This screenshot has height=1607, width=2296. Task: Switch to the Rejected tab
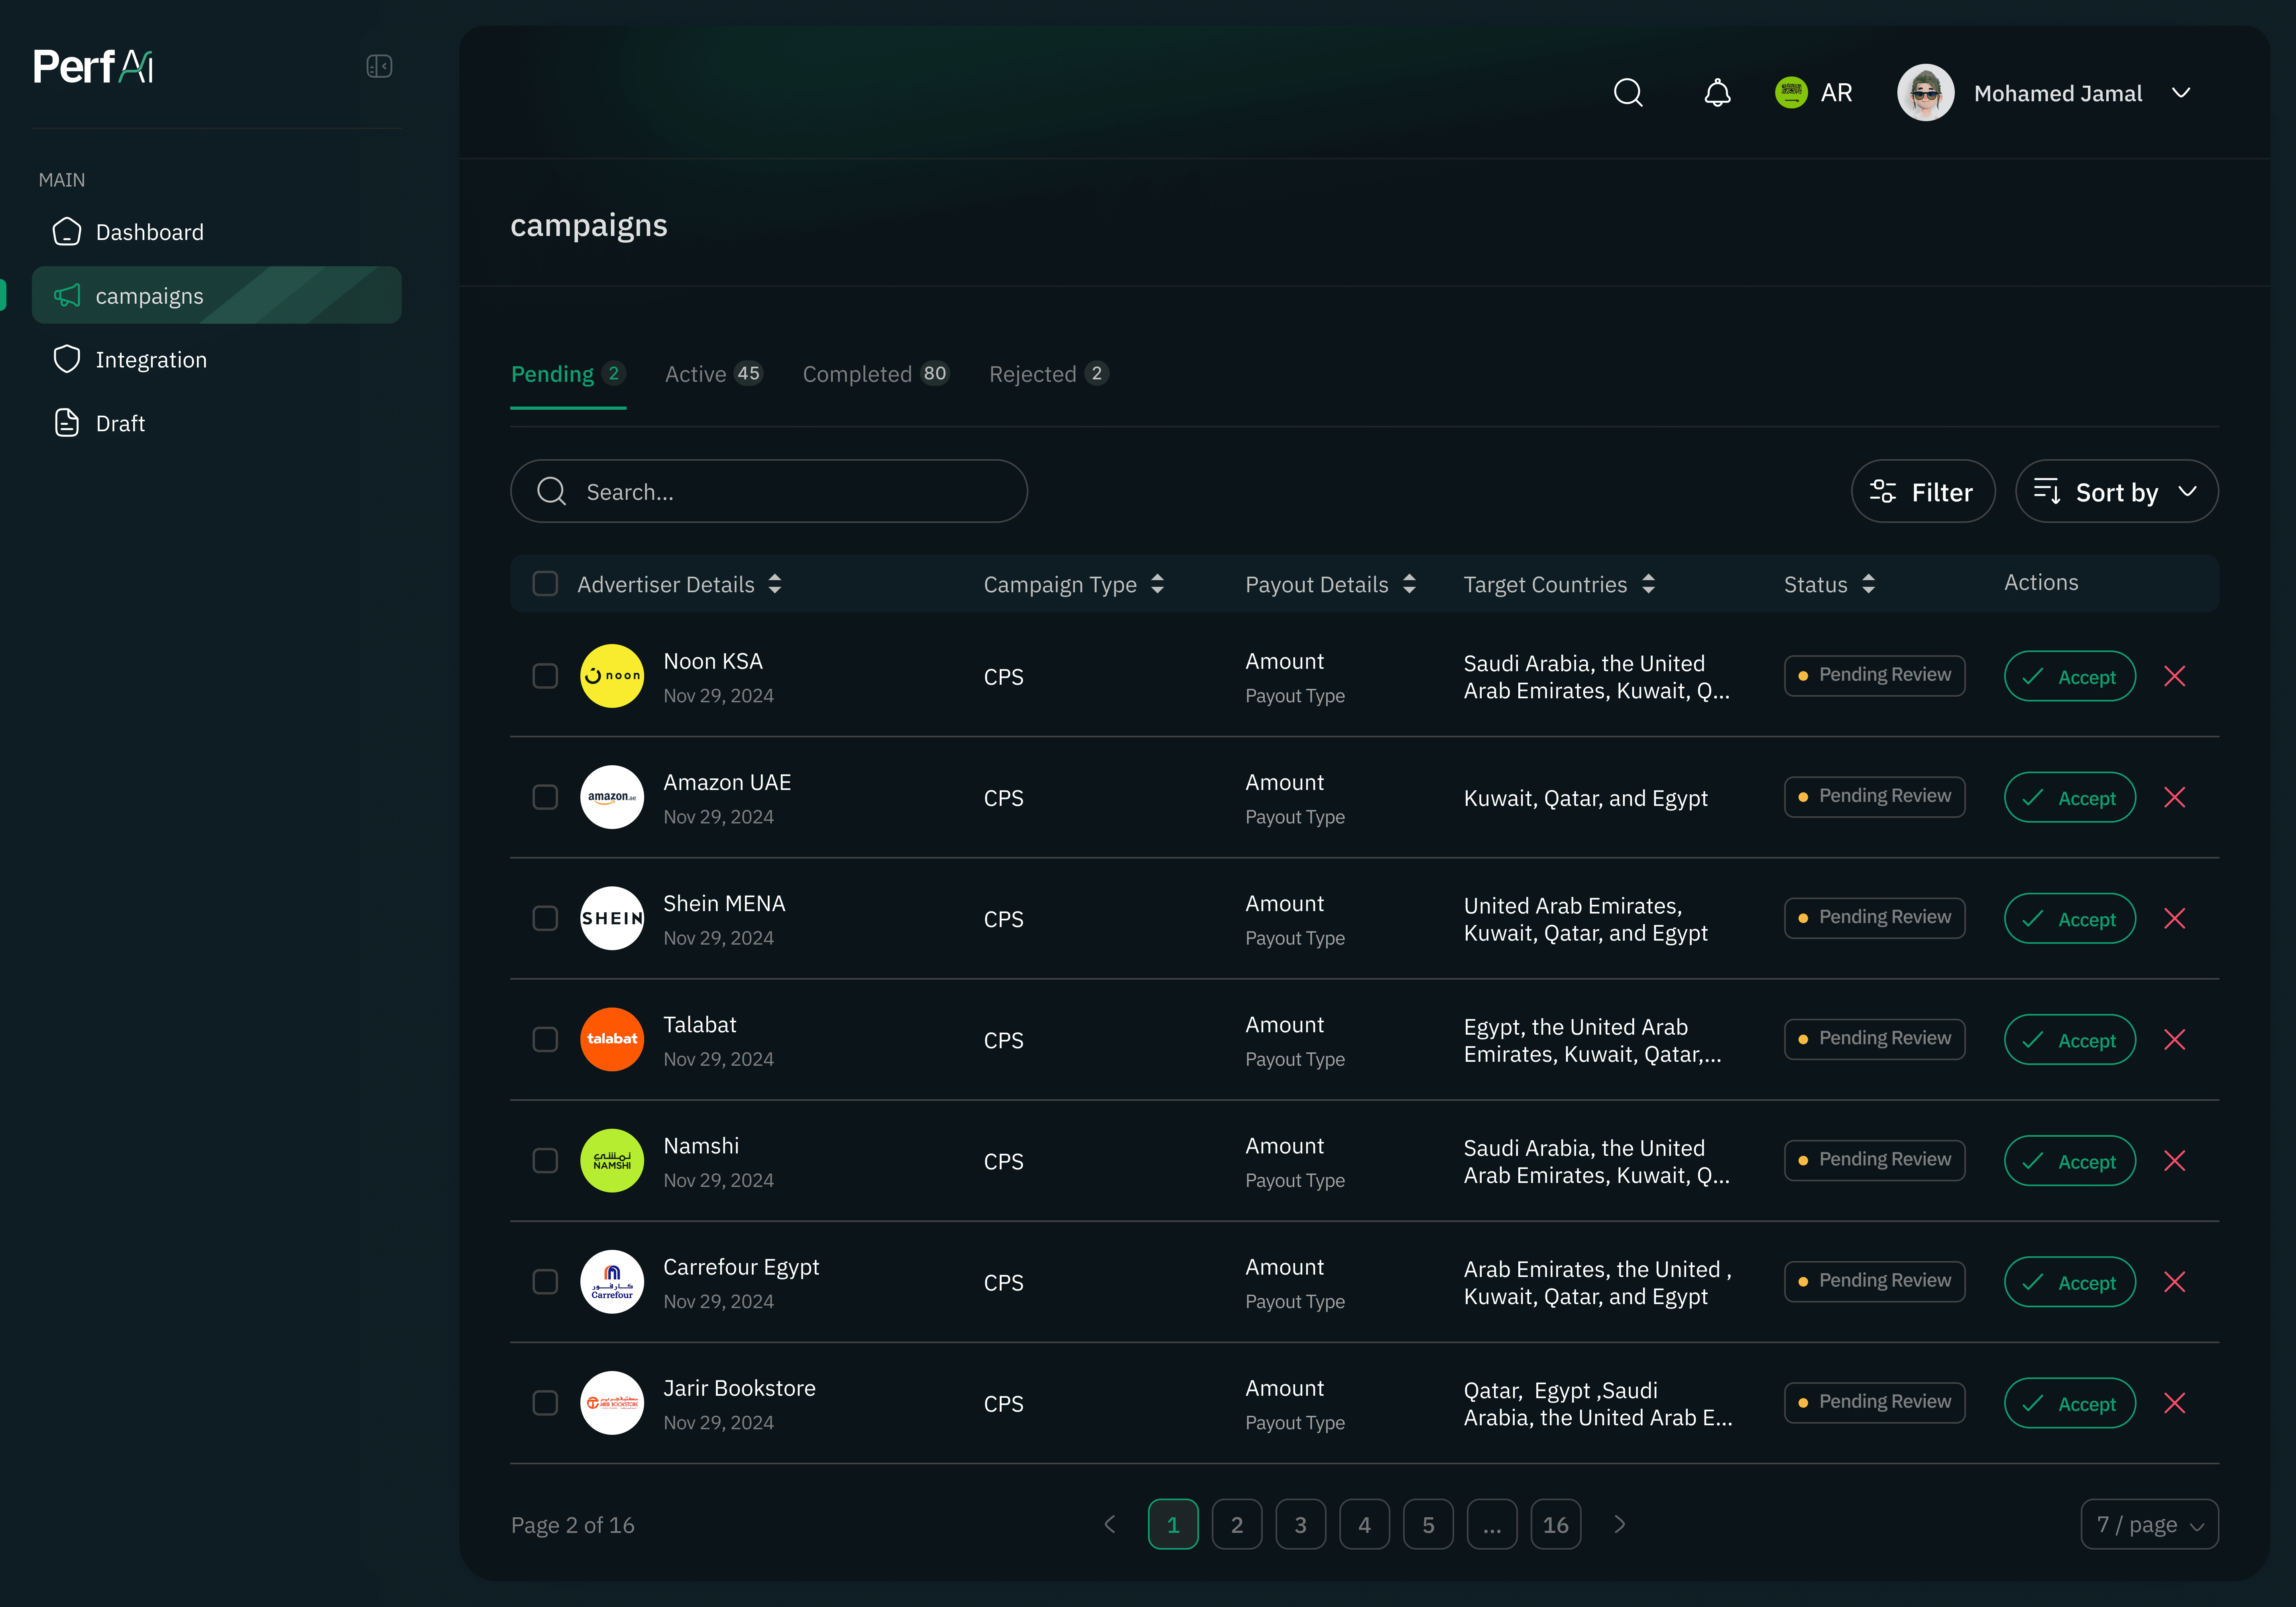[1049, 374]
